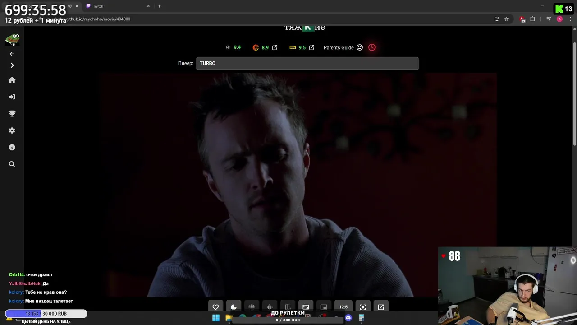
Task: Click the page vertical scrollbar
Action: (x=574, y=93)
